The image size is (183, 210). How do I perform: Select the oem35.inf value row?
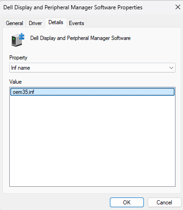92,92
